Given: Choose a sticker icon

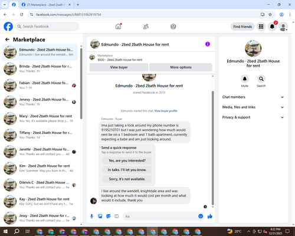Looking at the screenshot, I should 109,217.
